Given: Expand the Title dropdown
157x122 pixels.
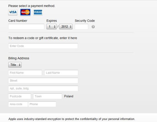Looking at the screenshot, I should (x=15, y=65).
